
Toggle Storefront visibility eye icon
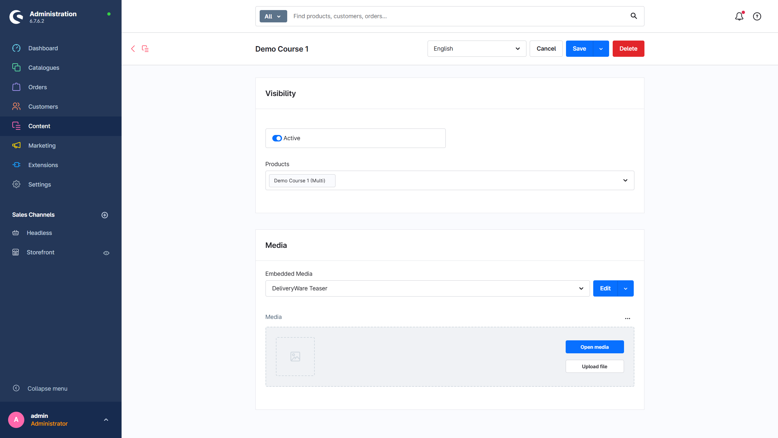[106, 253]
